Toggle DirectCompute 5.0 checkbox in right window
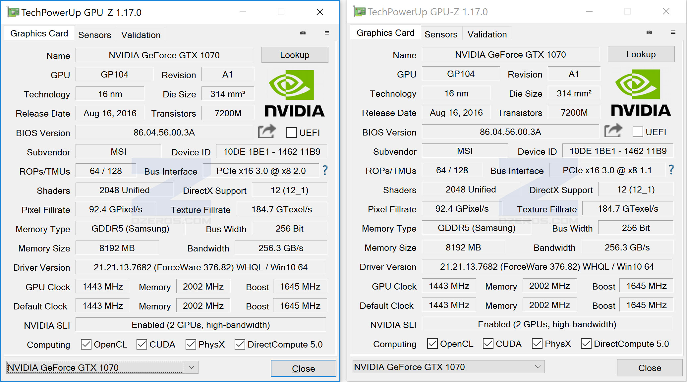This screenshot has height=382, width=687. pyautogui.click(x=586, y=344)
